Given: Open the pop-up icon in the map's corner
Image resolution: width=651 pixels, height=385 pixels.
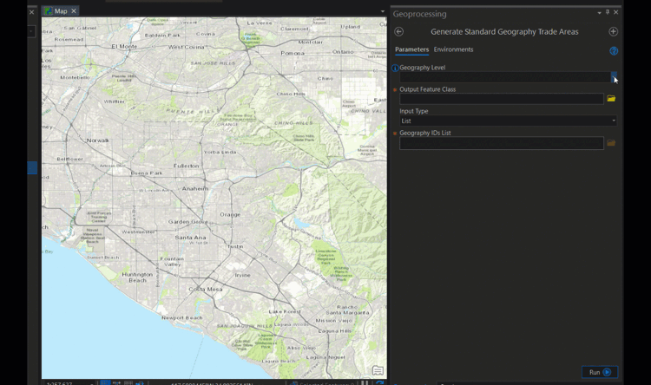Looking at the screenshot, I should tap(378, 370).
